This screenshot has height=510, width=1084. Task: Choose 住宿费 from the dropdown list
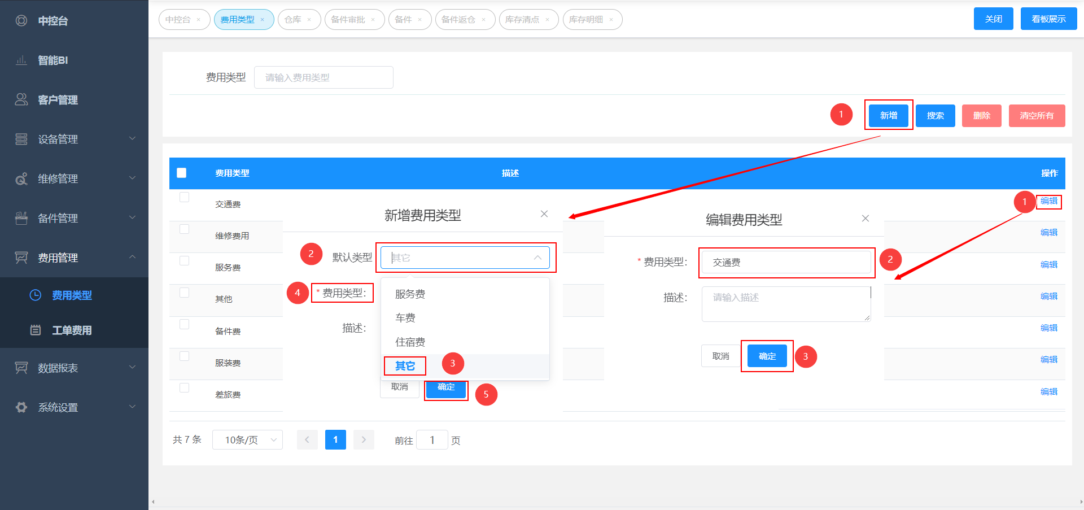point(410,342)
